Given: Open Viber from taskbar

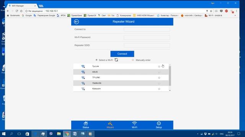Looking at the screenshot, I should pos(51,134).
